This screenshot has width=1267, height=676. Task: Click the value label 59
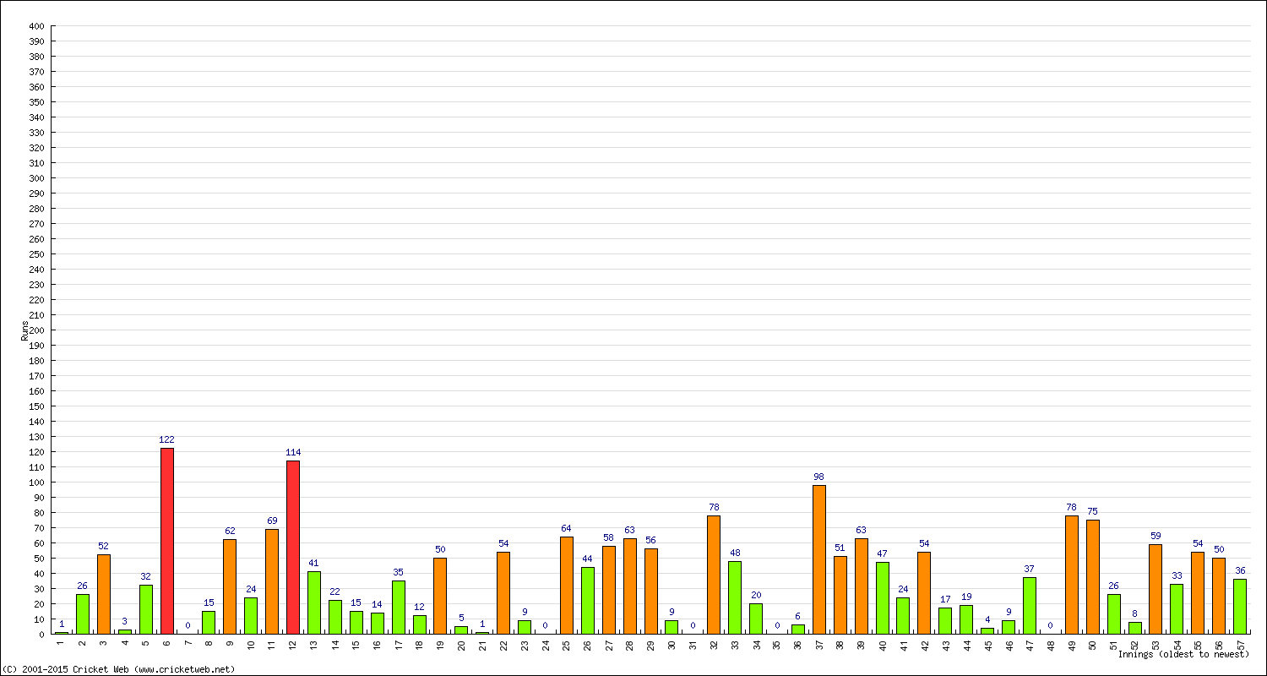tap(1156, 536)
